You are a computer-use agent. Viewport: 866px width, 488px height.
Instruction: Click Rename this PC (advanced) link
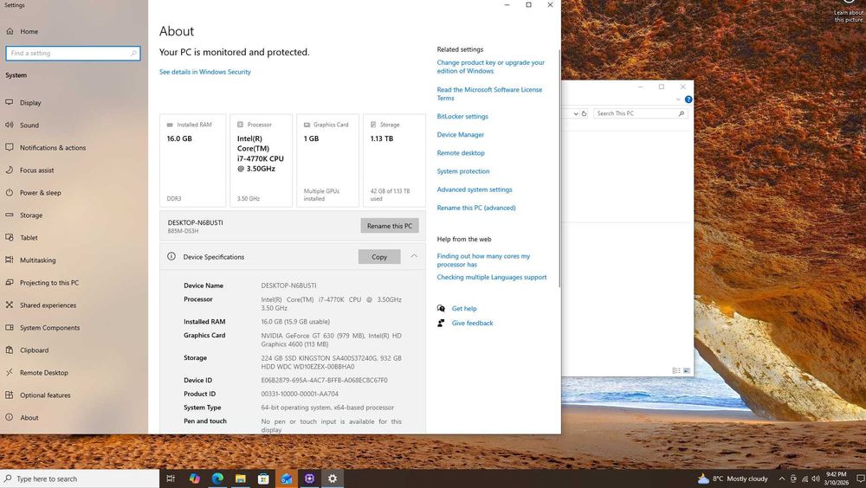pos(476,208)
